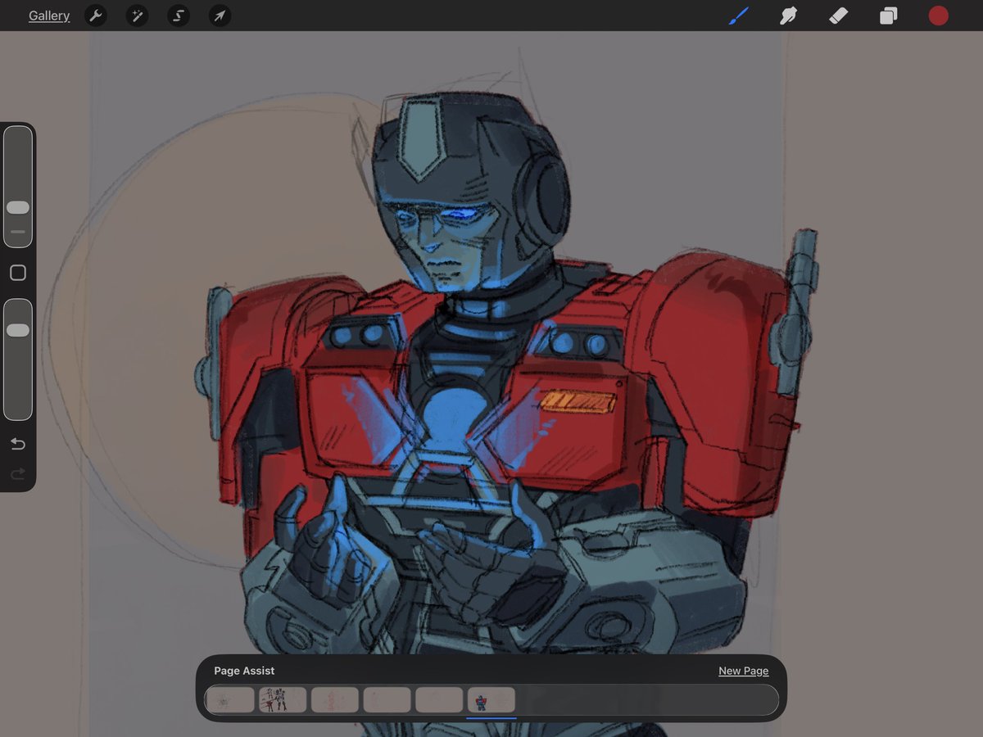This screenshot has width=983, height=737.
Task: Open the first page thumbnail
Action: coord(230,699)
